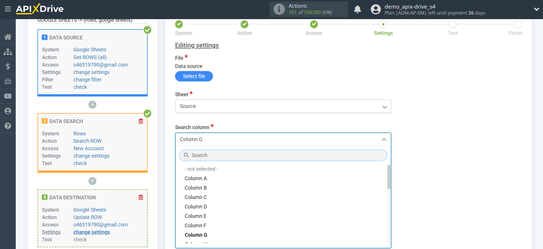Open Google Sheets link in Data Source
The width and height of the screenshot is (543, 249).
[90, 50]
